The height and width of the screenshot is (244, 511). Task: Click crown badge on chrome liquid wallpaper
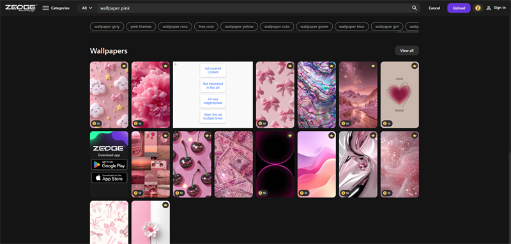(x=373, y=135)
